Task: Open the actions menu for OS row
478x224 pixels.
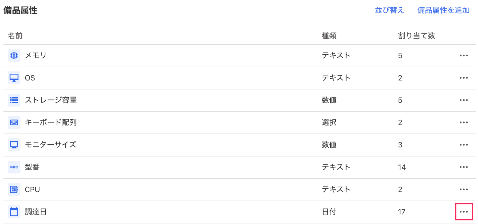Action: (x=464, y=78)
